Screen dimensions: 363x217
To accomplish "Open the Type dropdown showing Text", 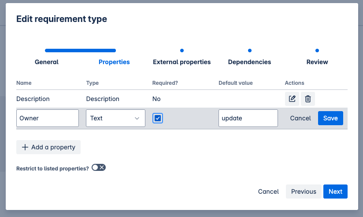I will click(115, 118).
